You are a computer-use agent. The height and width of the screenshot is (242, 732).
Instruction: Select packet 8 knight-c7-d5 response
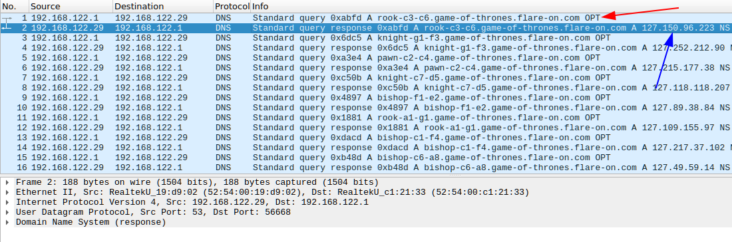click(366, 88)
